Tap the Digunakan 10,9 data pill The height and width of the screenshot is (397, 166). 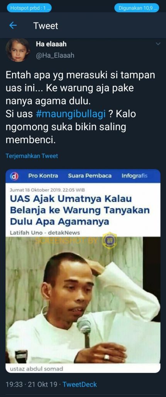tap(137, 8)
